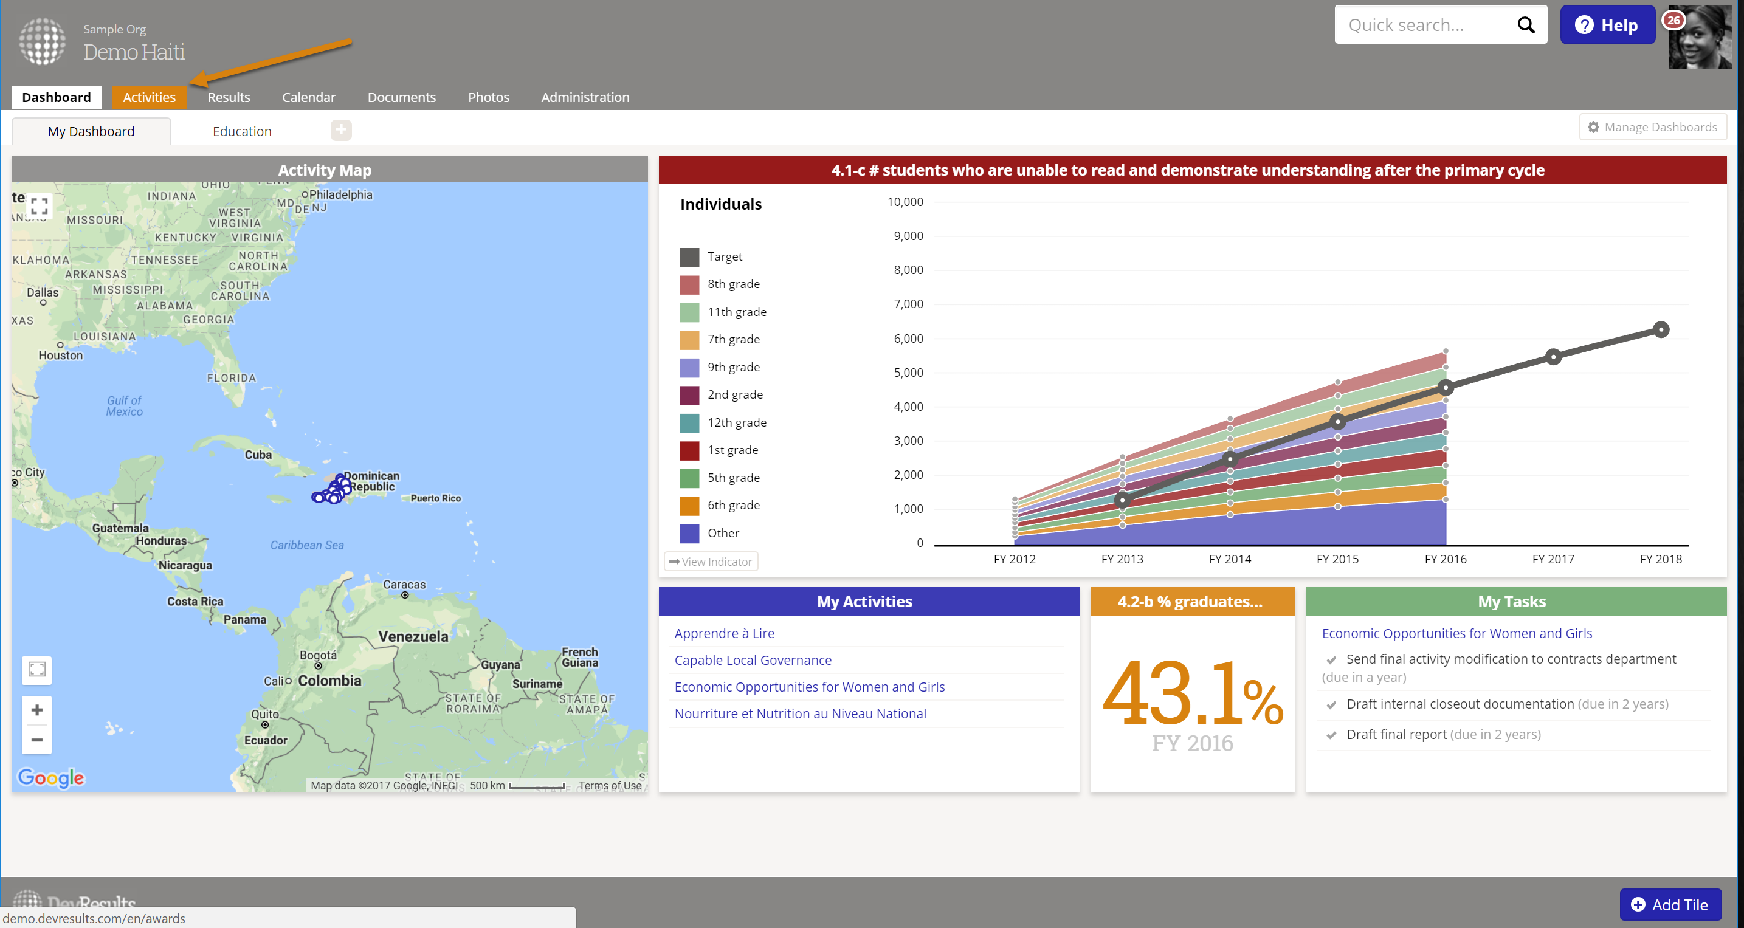Open the Activities menu tab
Viewport: 1744px width, 928px height.
[149, 97]
